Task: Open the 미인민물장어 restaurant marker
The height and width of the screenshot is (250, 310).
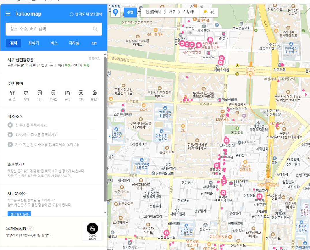Action: 230,237
